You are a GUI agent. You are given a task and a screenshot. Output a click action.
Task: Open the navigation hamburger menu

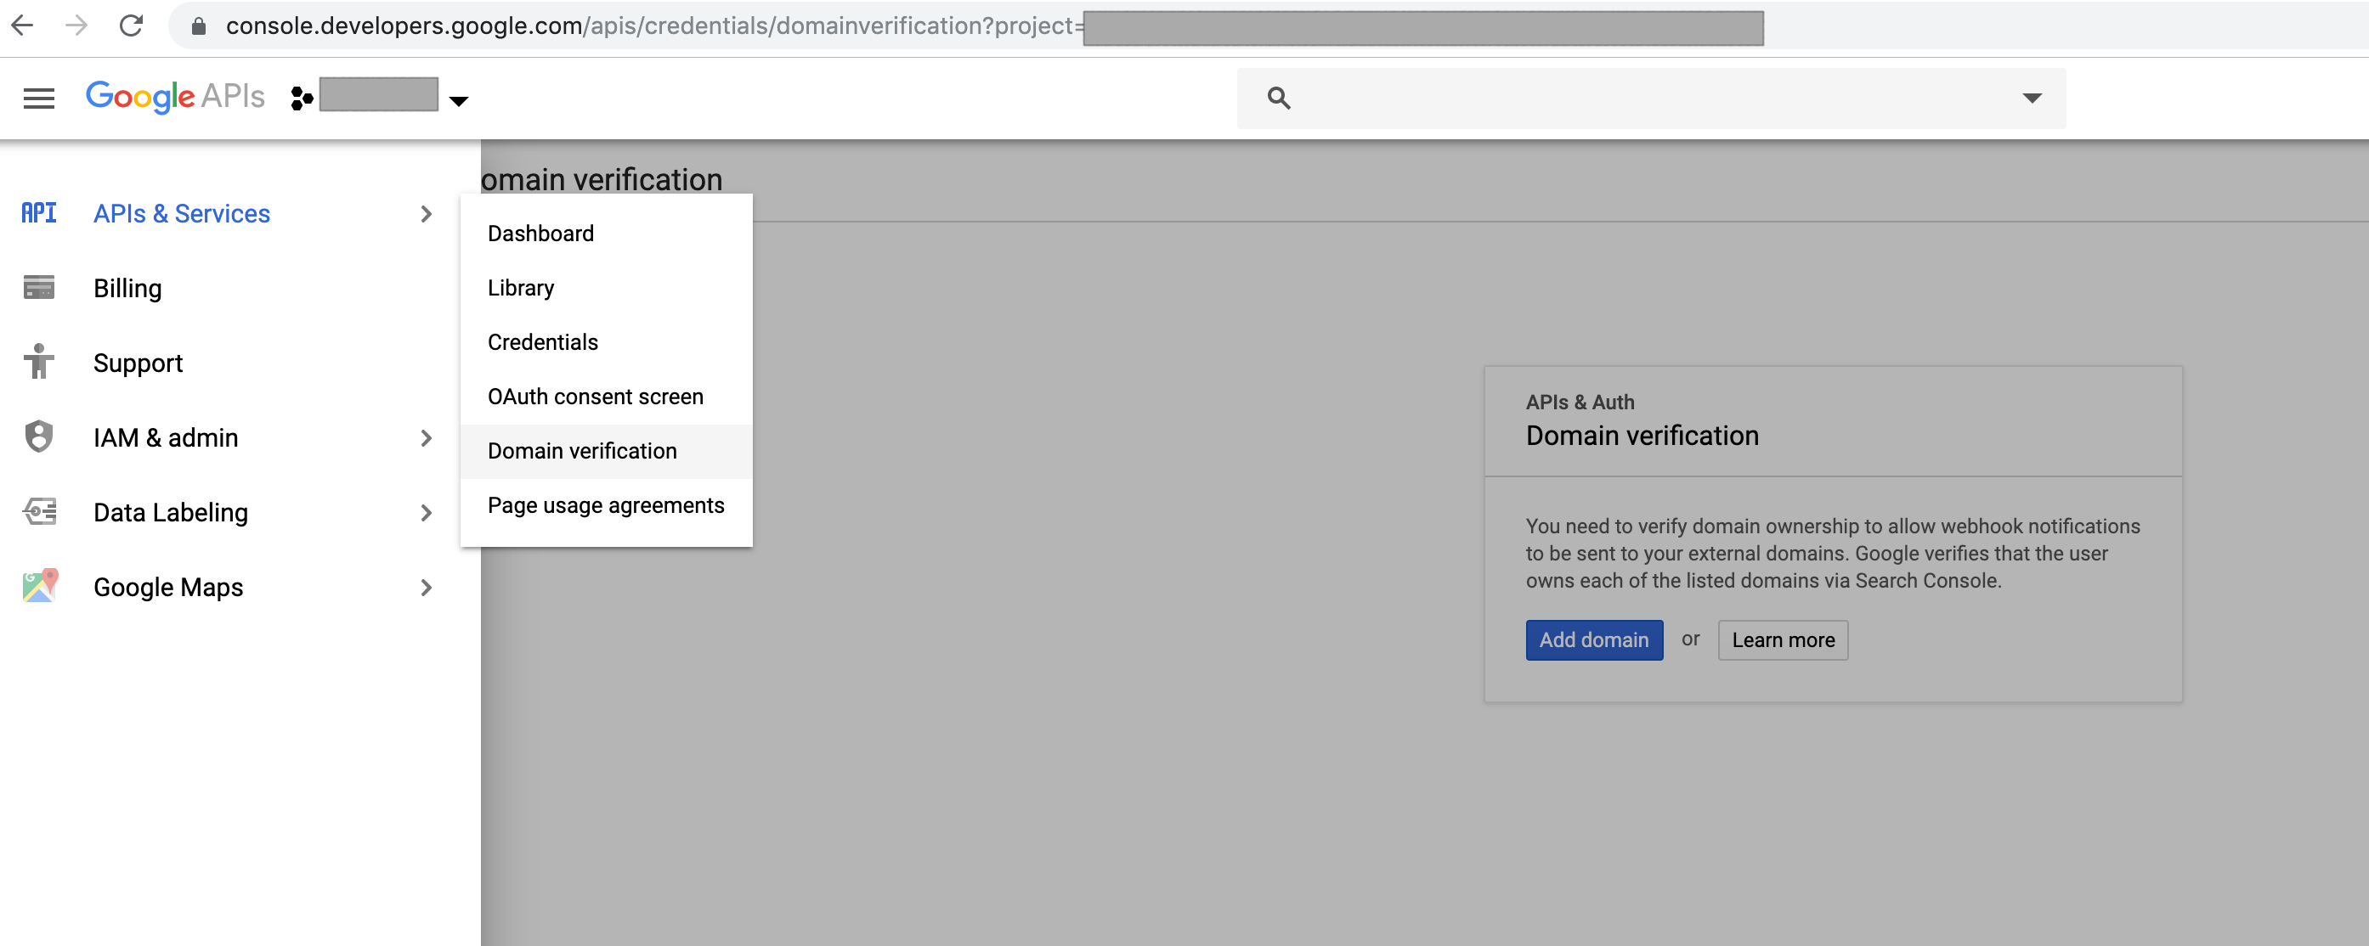pos(38,98)
